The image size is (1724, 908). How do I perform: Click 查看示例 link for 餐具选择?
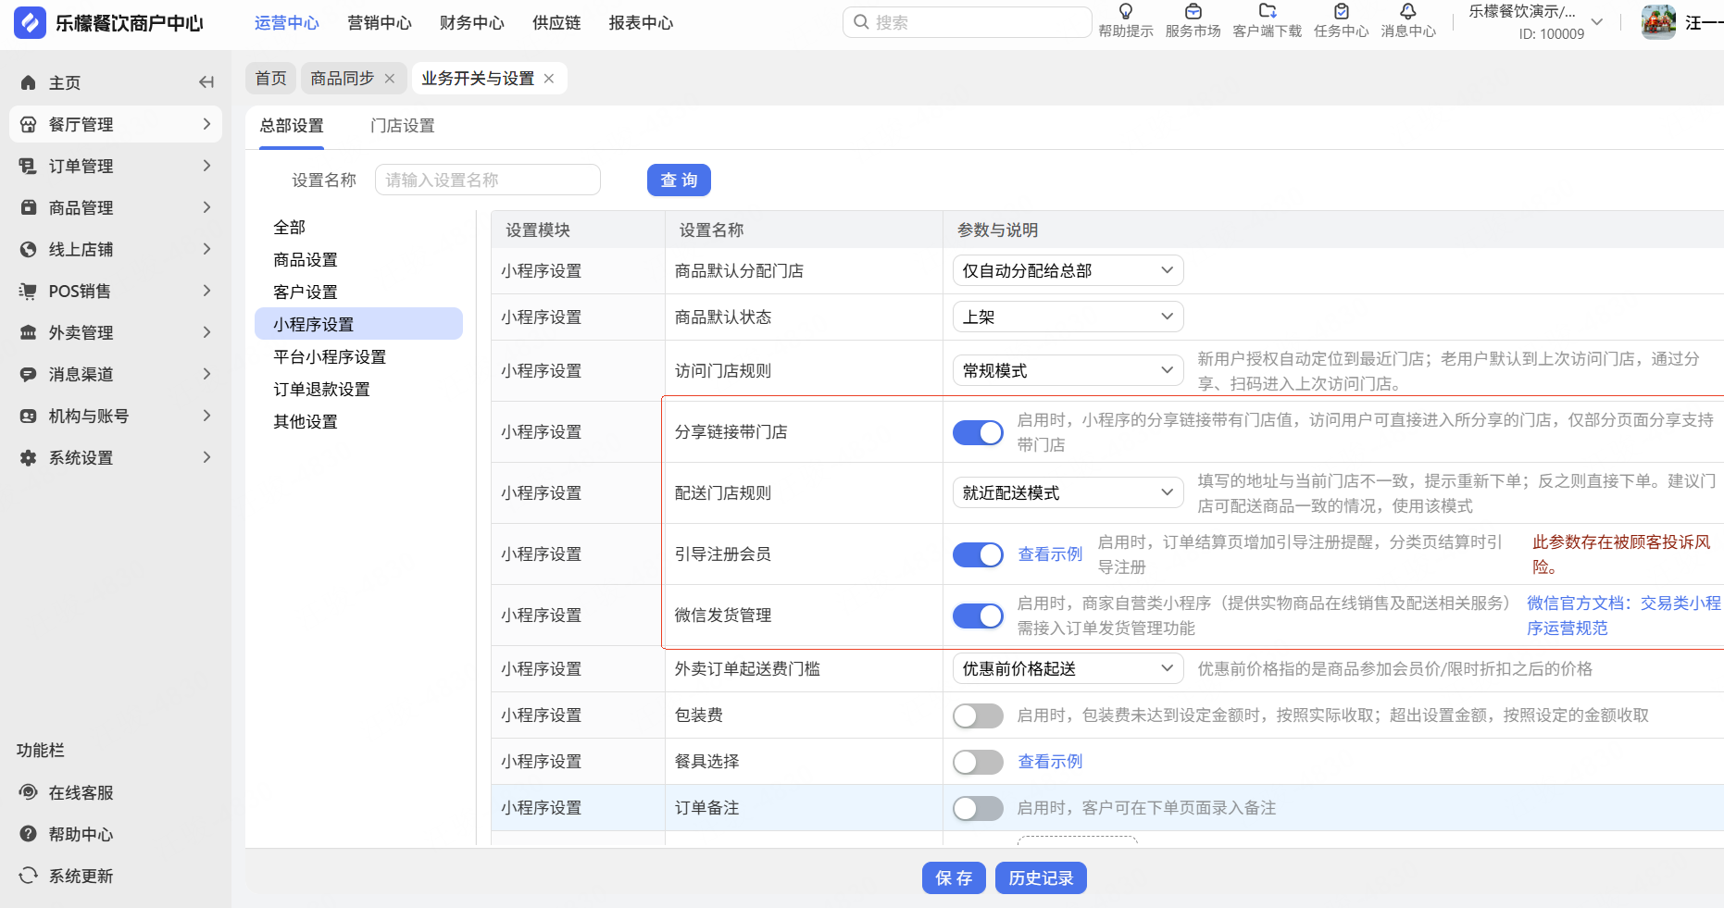tap(1050, 762)
